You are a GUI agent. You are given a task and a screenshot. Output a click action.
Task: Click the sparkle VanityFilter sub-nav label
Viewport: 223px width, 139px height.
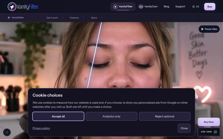pos(16,18)
